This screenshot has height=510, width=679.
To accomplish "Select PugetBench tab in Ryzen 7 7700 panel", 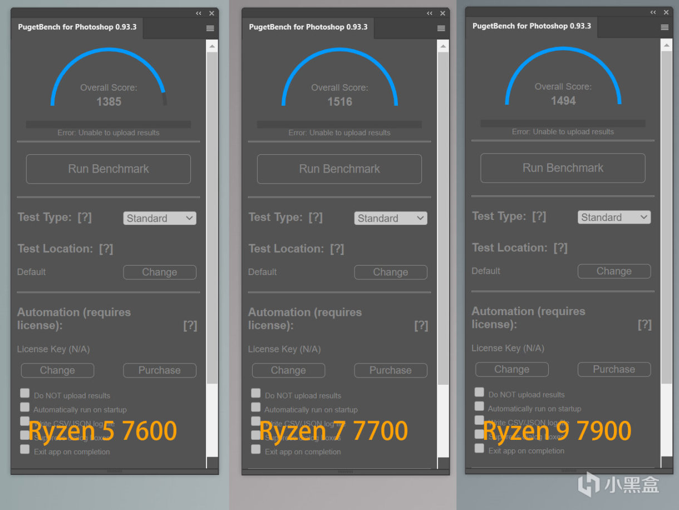I will click(308, 27).
